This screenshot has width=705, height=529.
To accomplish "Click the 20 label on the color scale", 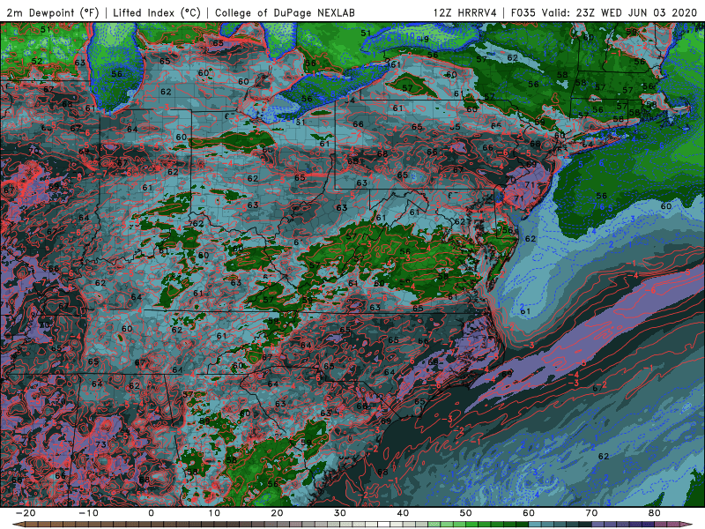I will point(277,513).
